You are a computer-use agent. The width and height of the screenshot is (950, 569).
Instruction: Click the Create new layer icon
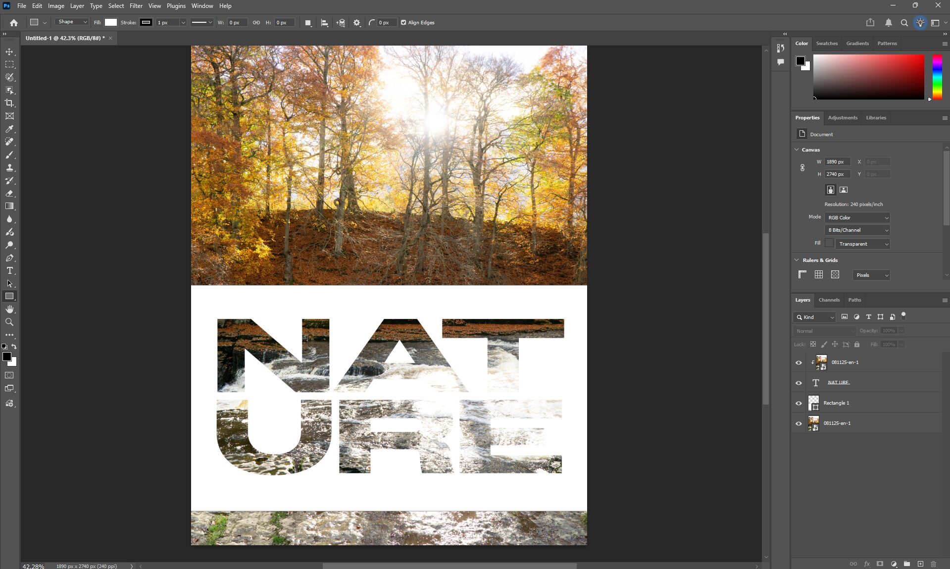click(x=920, y=564)
